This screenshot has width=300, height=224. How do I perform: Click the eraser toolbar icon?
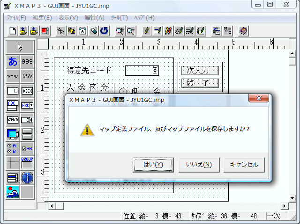coord(93,31)
